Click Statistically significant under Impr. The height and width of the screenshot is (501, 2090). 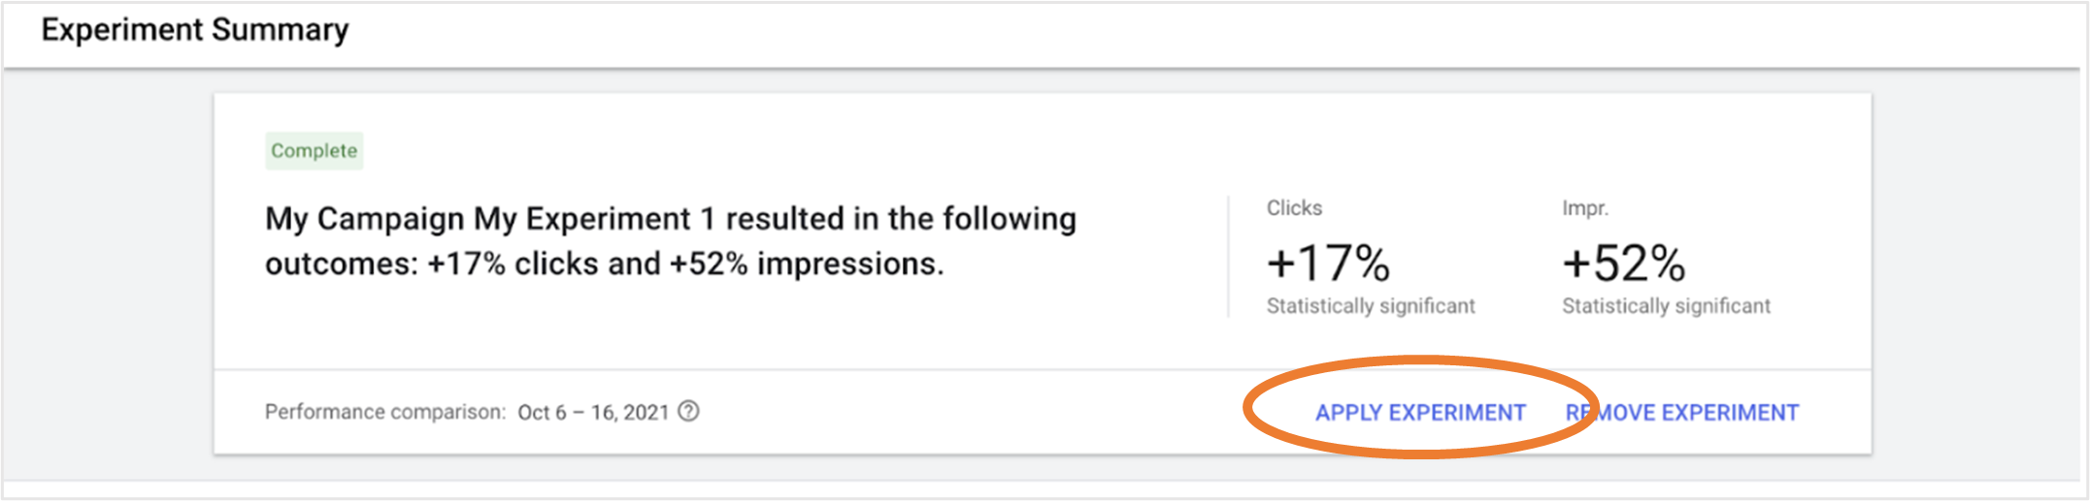(1666, 306)
